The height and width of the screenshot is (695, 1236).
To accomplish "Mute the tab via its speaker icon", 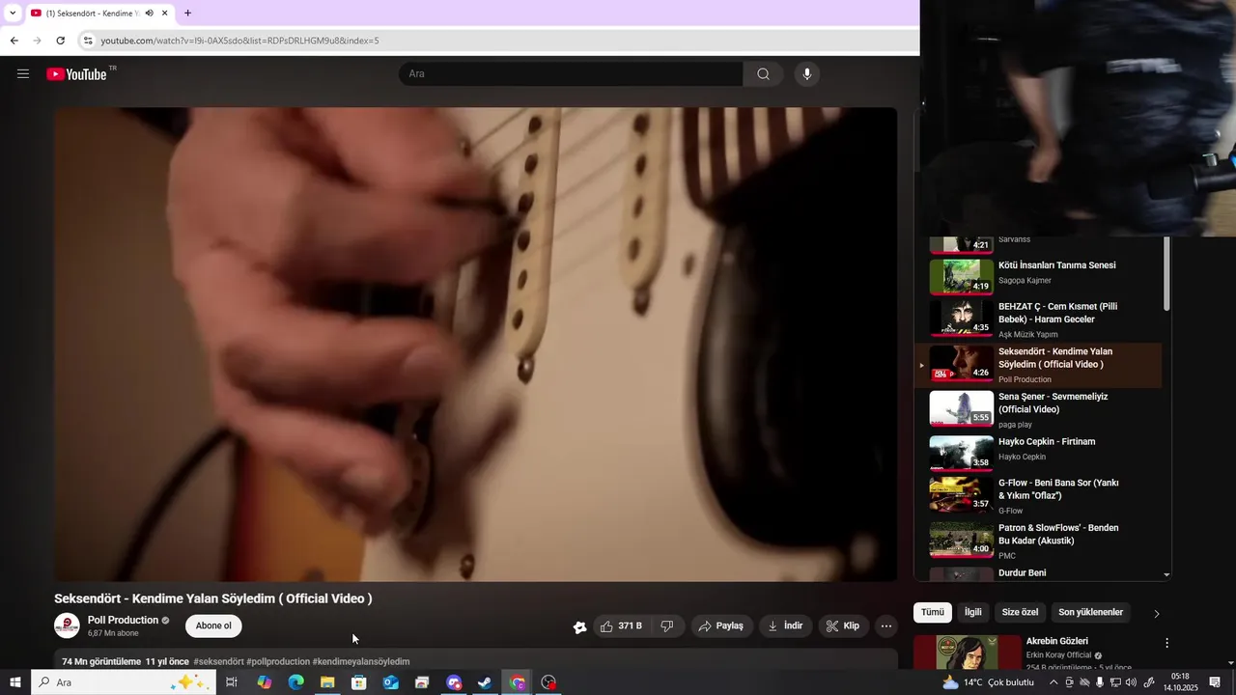I will pyautogui.click(x=150, y=14).
